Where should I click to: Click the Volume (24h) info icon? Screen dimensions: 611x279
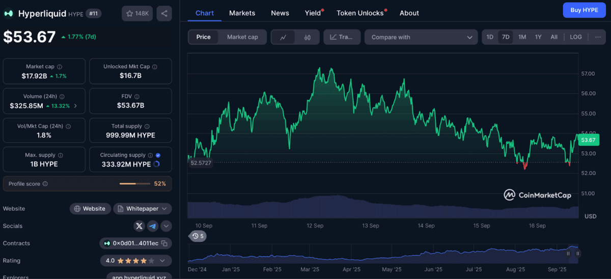(61, 96)
